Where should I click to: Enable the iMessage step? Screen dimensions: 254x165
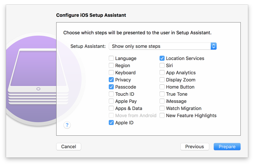(x=162, y=101)
